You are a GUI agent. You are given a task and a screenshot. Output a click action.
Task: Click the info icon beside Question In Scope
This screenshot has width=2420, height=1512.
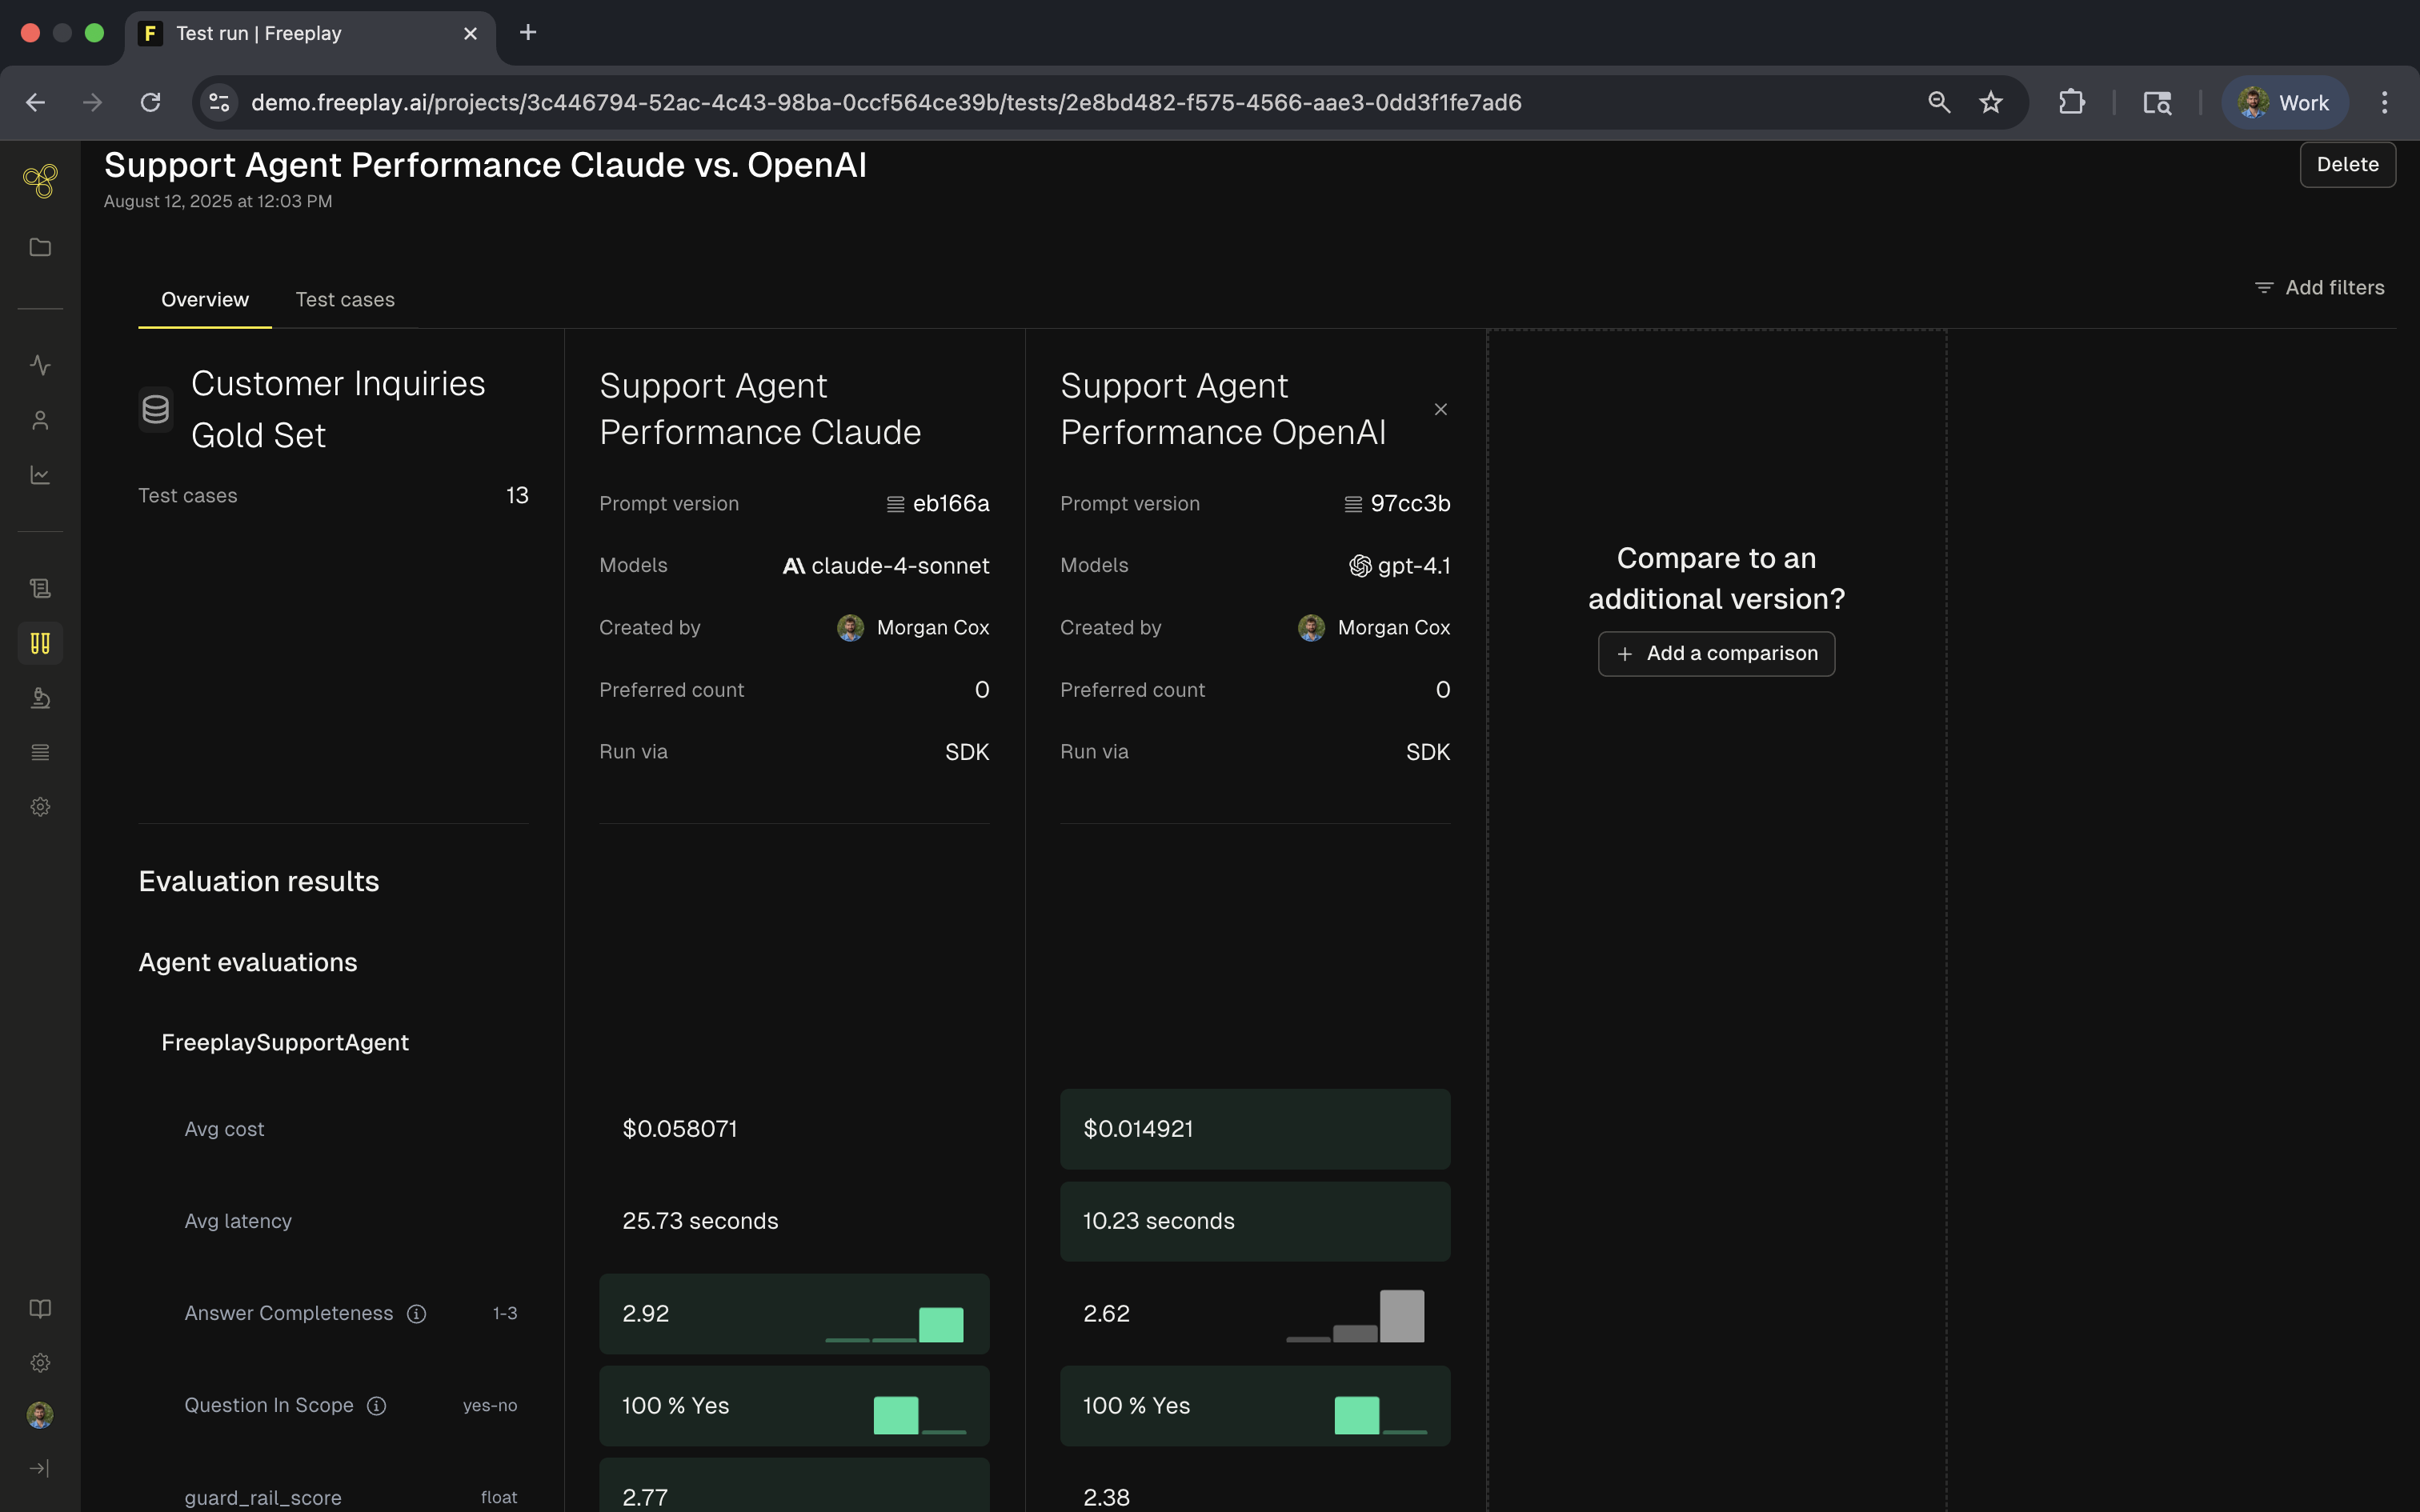(x=377, y=1406)
